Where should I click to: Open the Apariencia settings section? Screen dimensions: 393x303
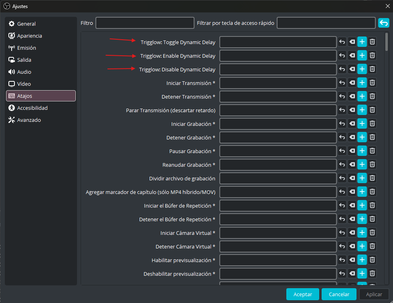click(x=41, y=36)
